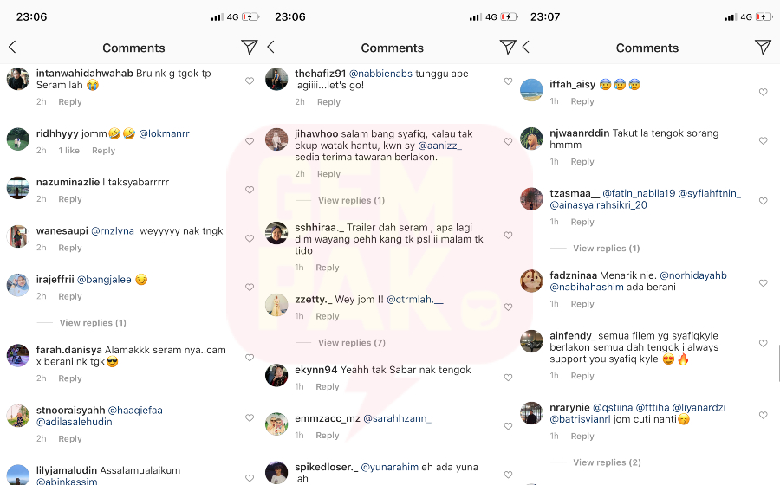The image size is (780, 485).
Task: Reply to fadzninaa's comment
Action: click(x=582, y=304)
